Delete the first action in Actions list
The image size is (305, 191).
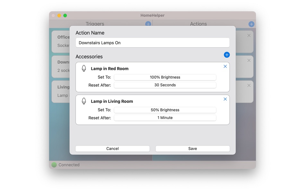tap(249, 35)
